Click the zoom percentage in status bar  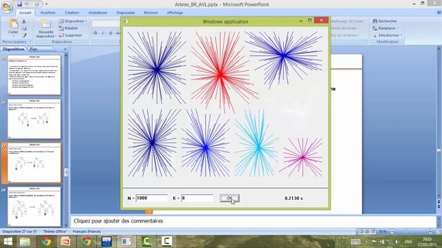(x=383, y=231)
